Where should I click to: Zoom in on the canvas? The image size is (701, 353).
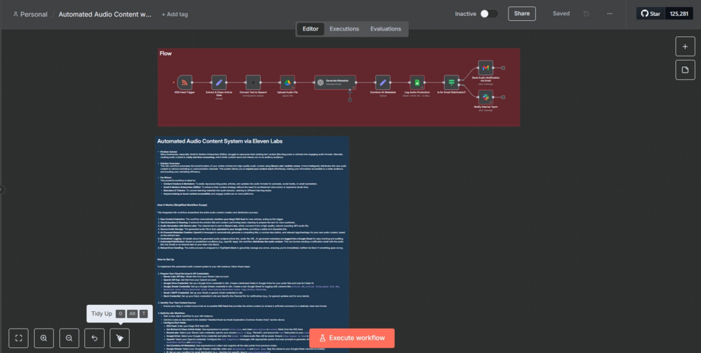44,338
